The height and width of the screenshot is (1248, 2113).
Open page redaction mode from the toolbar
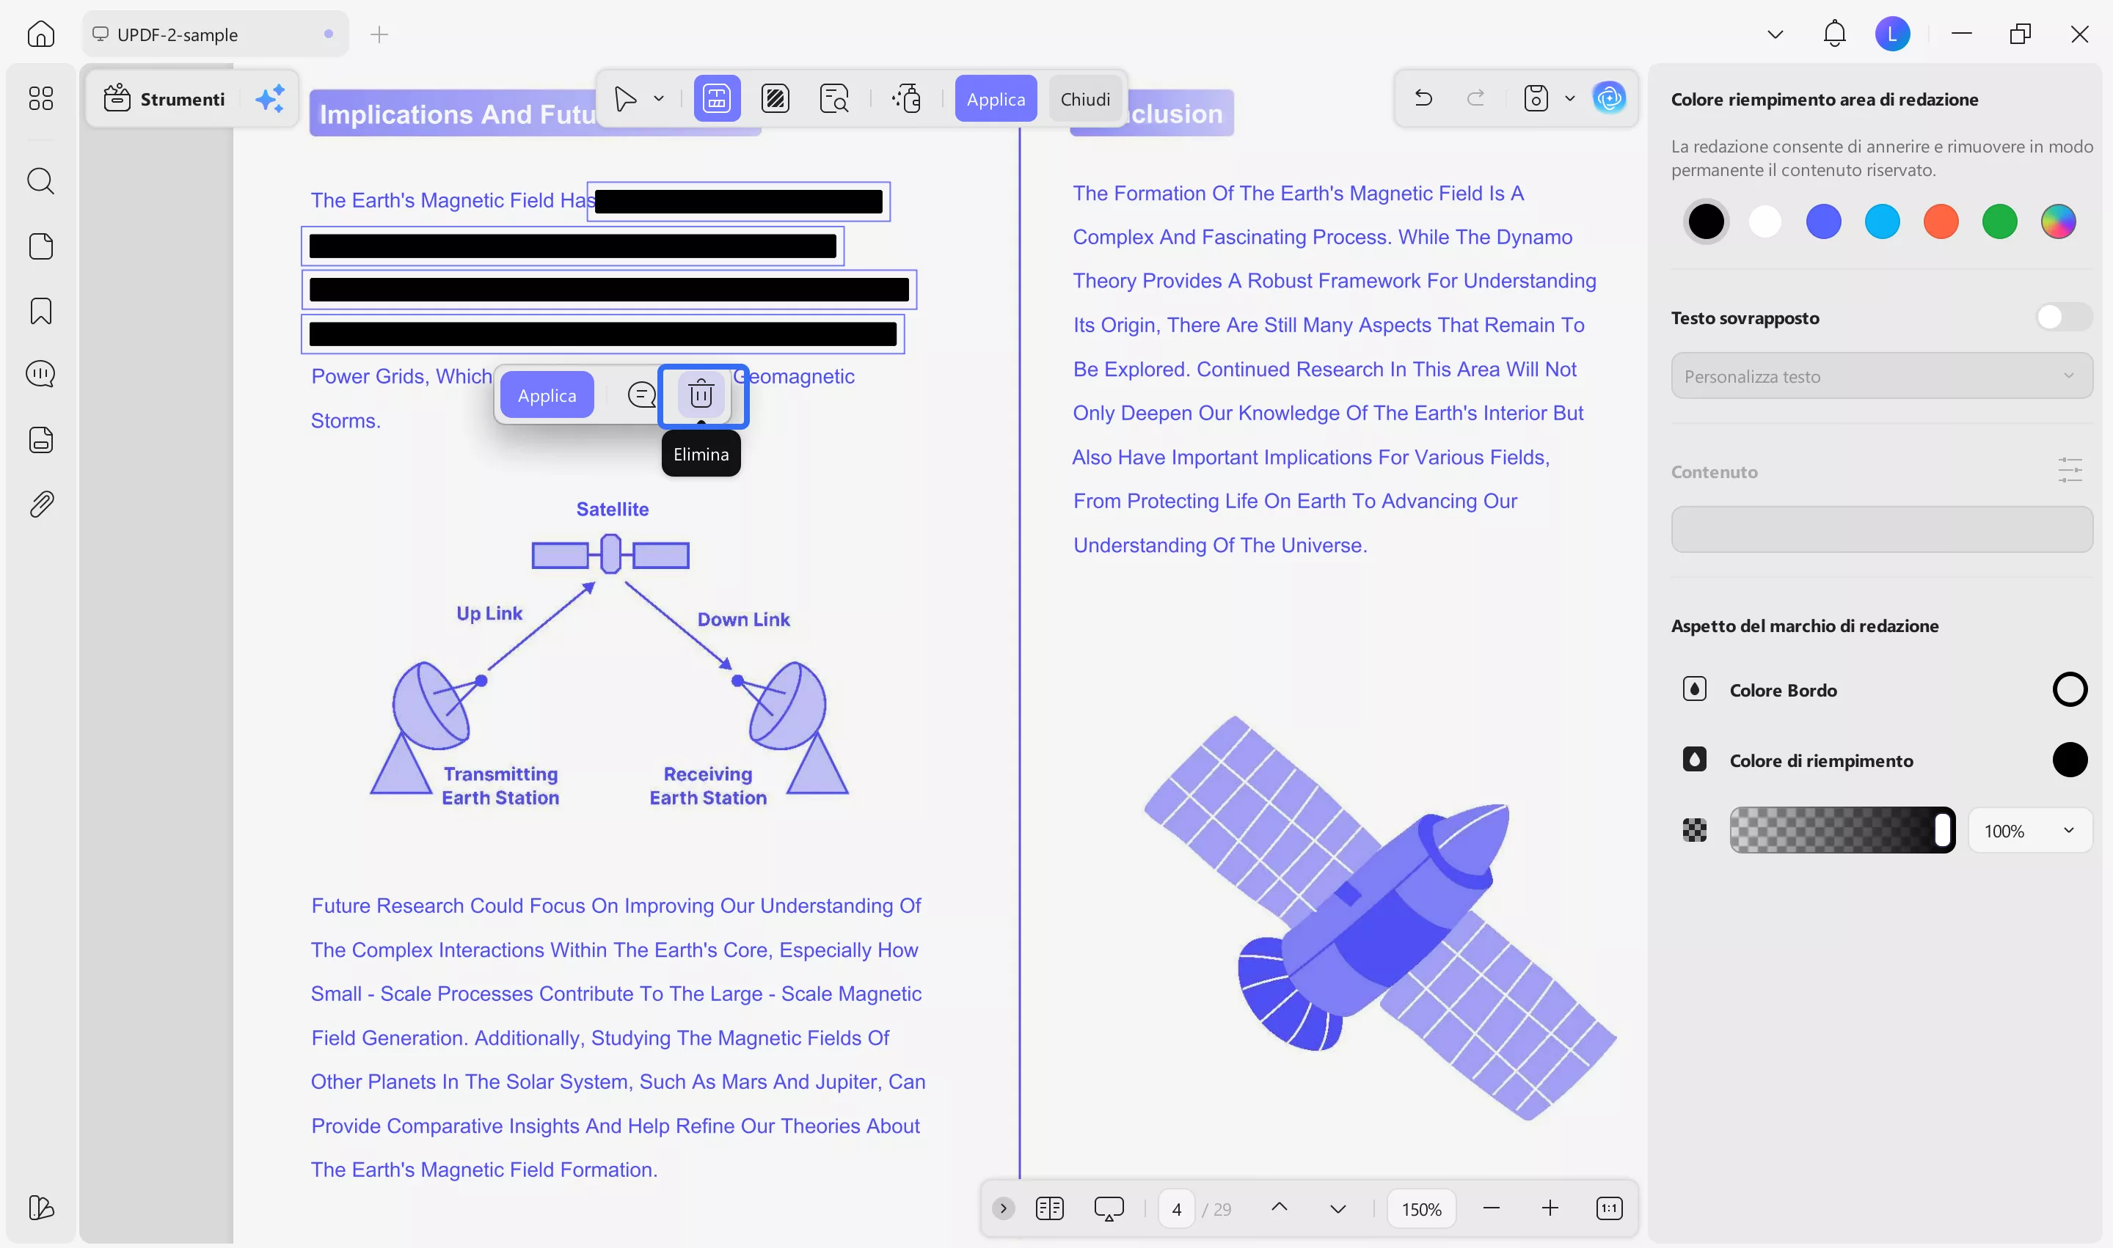tap(776, 98)
